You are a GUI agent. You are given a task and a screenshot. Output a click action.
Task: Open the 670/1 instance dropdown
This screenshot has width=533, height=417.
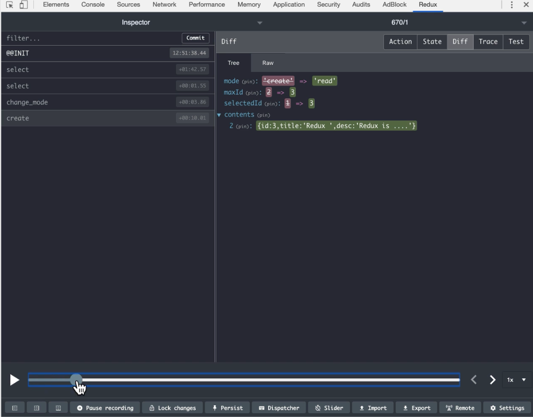click(400, 23)
